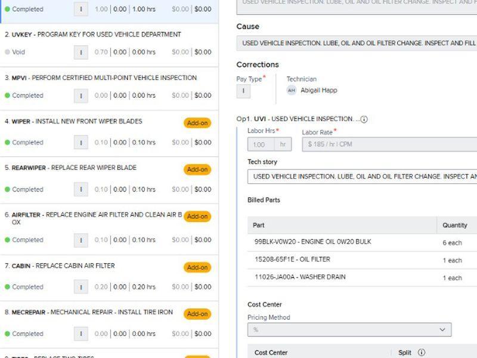477x358 pixels.
Task: Click the pay type icon for WIPER operation
Action: pos(81,143)
